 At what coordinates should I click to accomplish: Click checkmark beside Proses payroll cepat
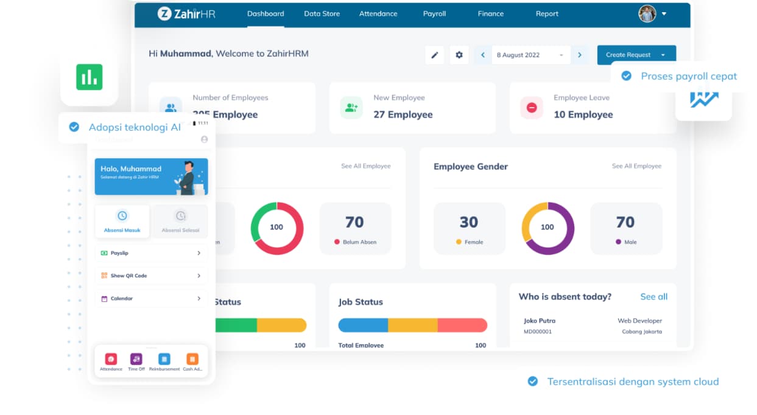tap(626, 76)
